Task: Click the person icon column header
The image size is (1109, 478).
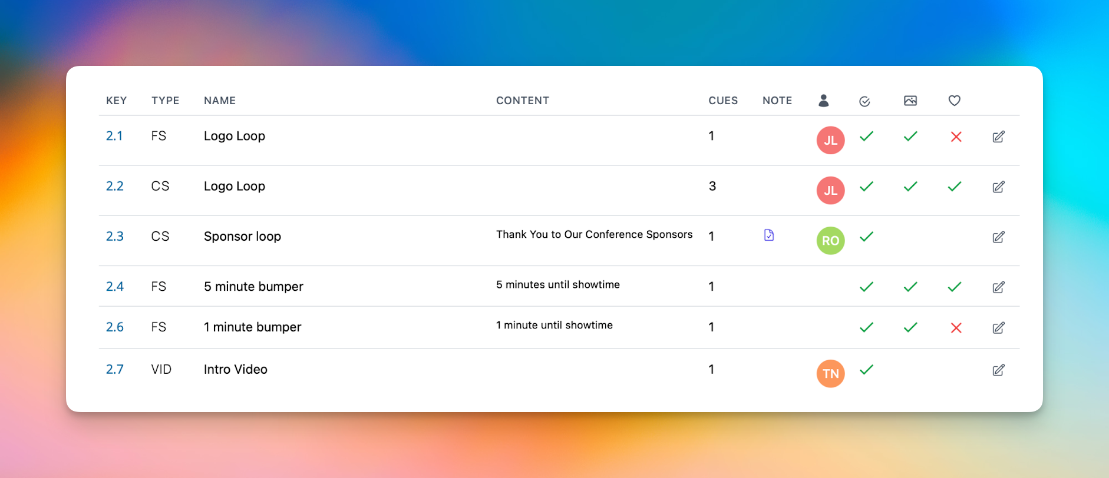Action: point(824,101)
